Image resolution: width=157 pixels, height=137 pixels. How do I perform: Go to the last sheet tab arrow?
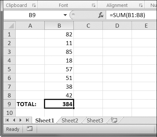pos(28,120)
